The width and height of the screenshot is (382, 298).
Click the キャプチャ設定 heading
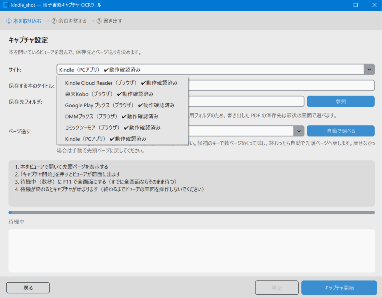(28, 40)
